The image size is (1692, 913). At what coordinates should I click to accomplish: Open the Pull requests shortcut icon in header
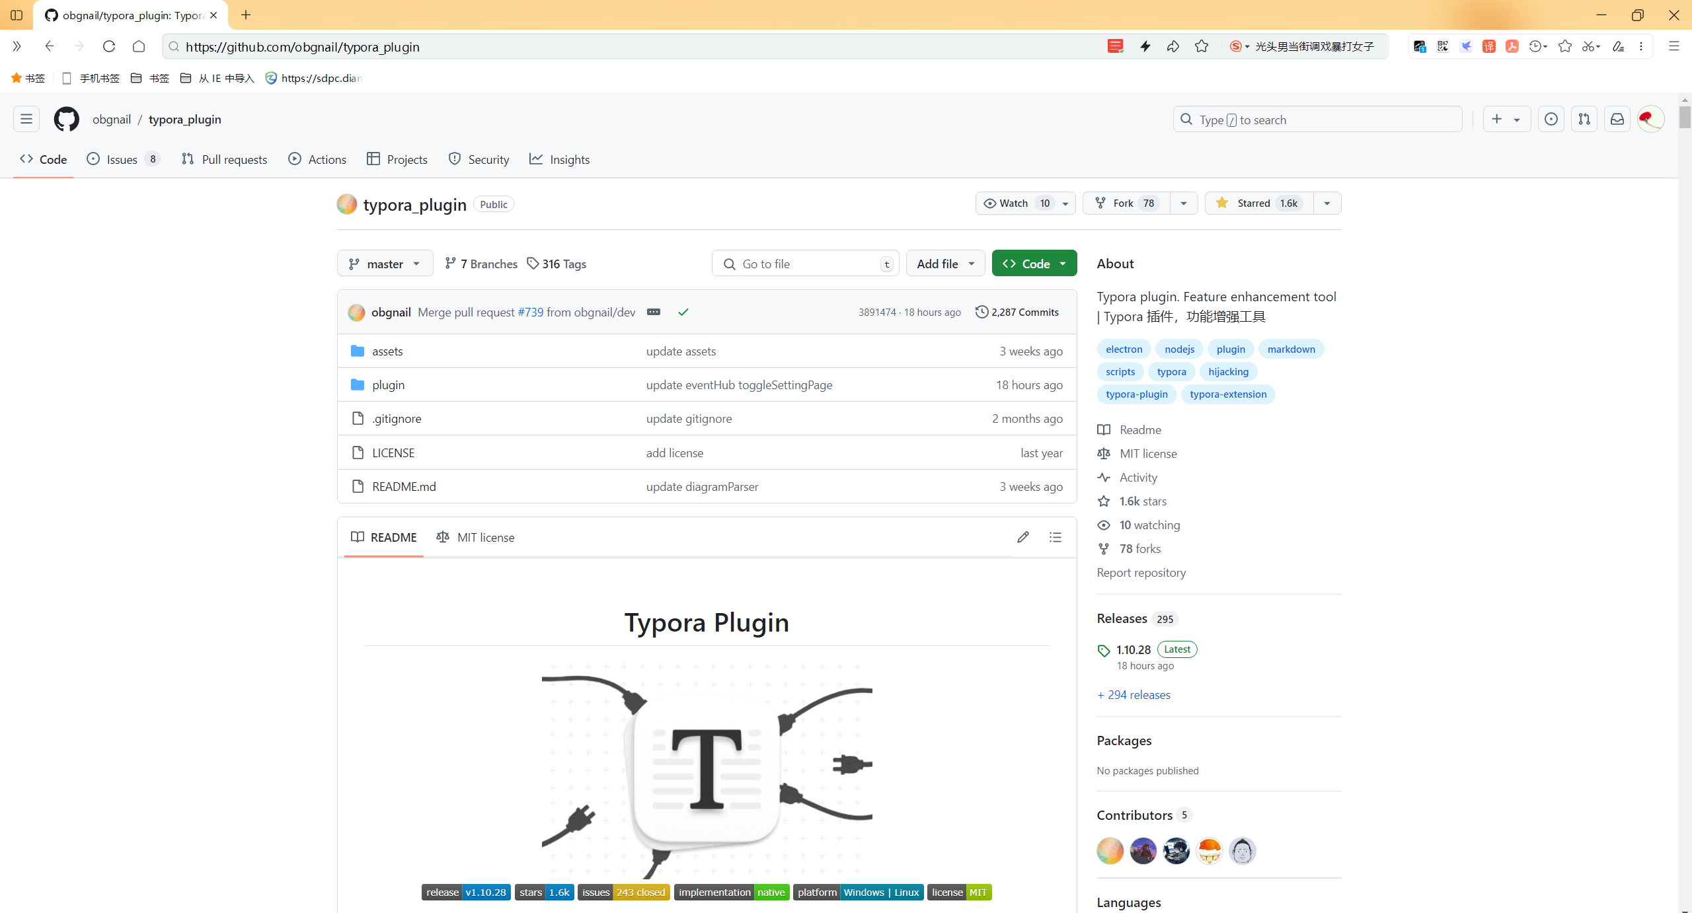[x=1584, y=120]
